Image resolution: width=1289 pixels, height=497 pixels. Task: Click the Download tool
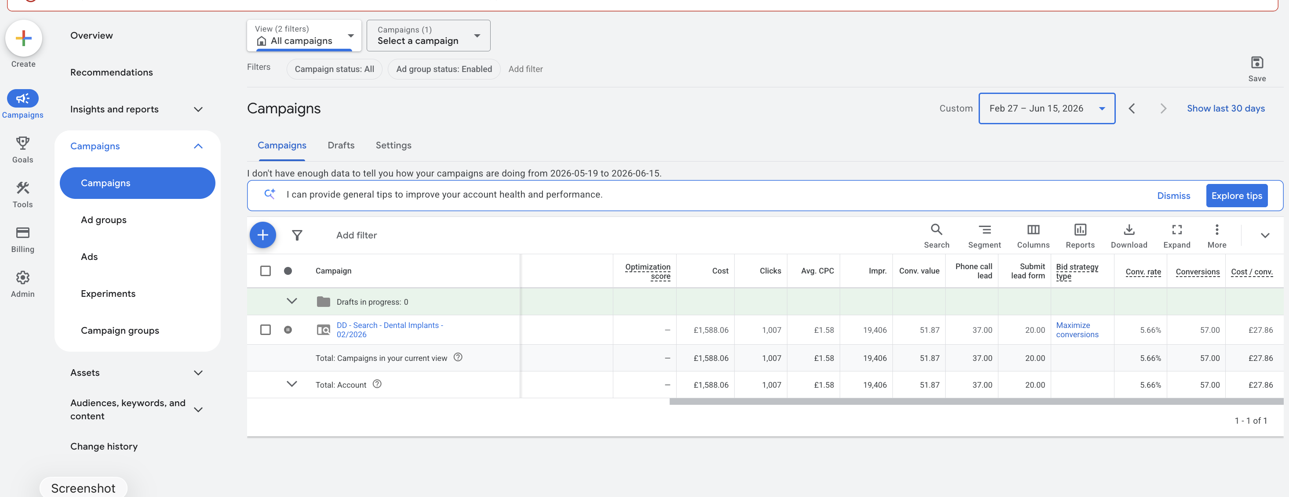[x=1129, y=236]
